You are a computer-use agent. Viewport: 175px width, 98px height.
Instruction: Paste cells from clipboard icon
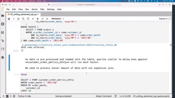28,19
